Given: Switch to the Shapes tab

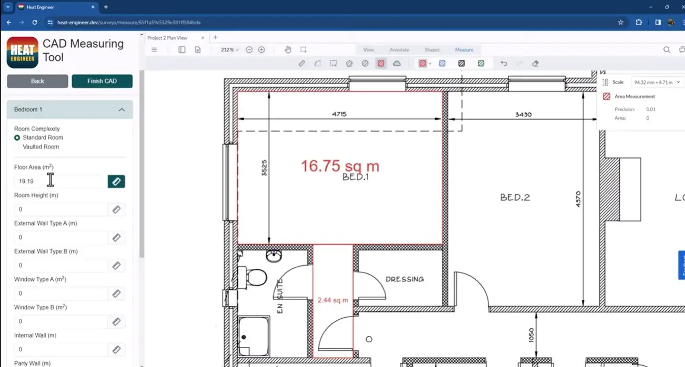Looking at the screenshot, I should click(432, 50).
